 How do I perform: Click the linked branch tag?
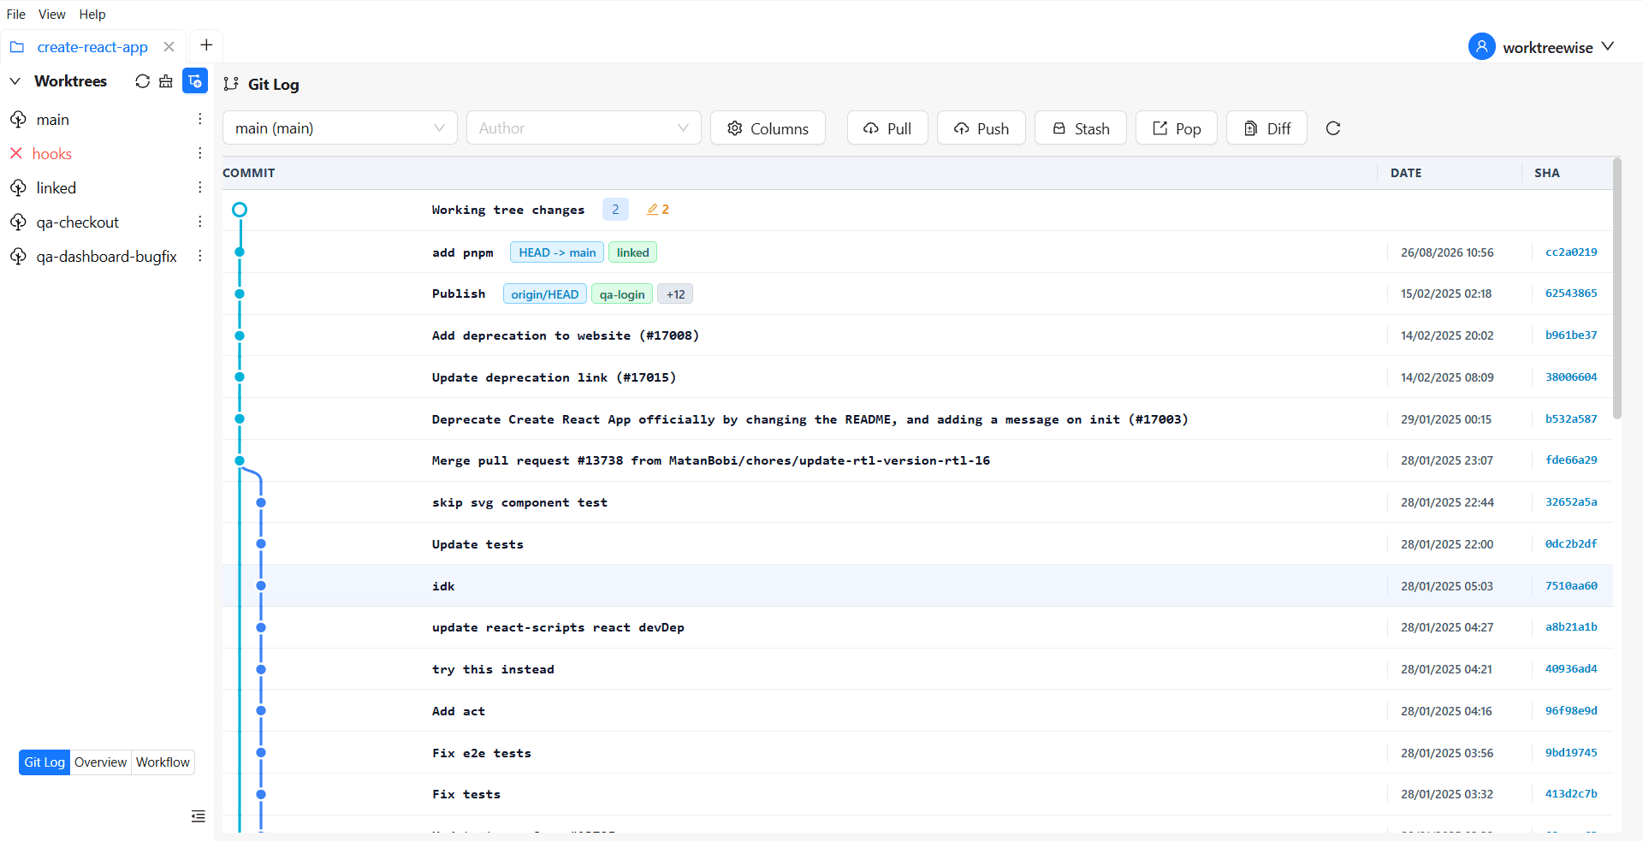pyautogui.click(x=632, y=252)
